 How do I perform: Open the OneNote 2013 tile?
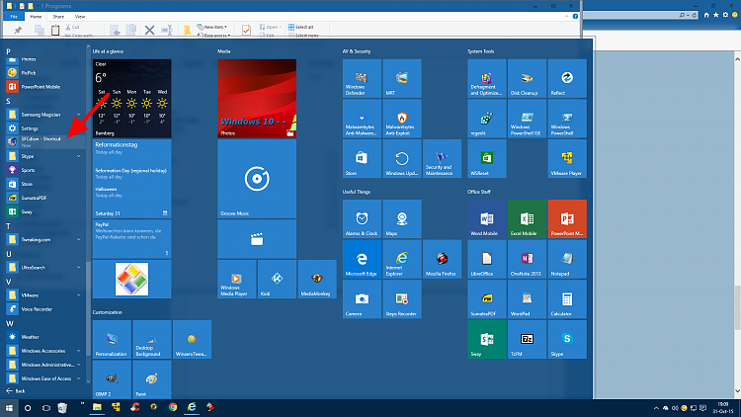click(x=527, y=259)
